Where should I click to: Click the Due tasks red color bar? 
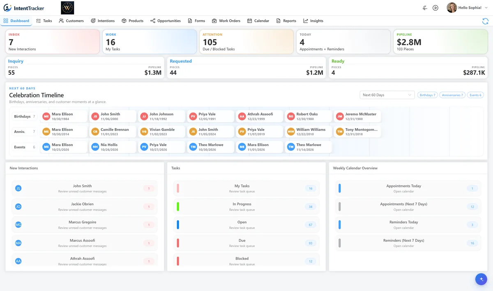coord(178,243)
